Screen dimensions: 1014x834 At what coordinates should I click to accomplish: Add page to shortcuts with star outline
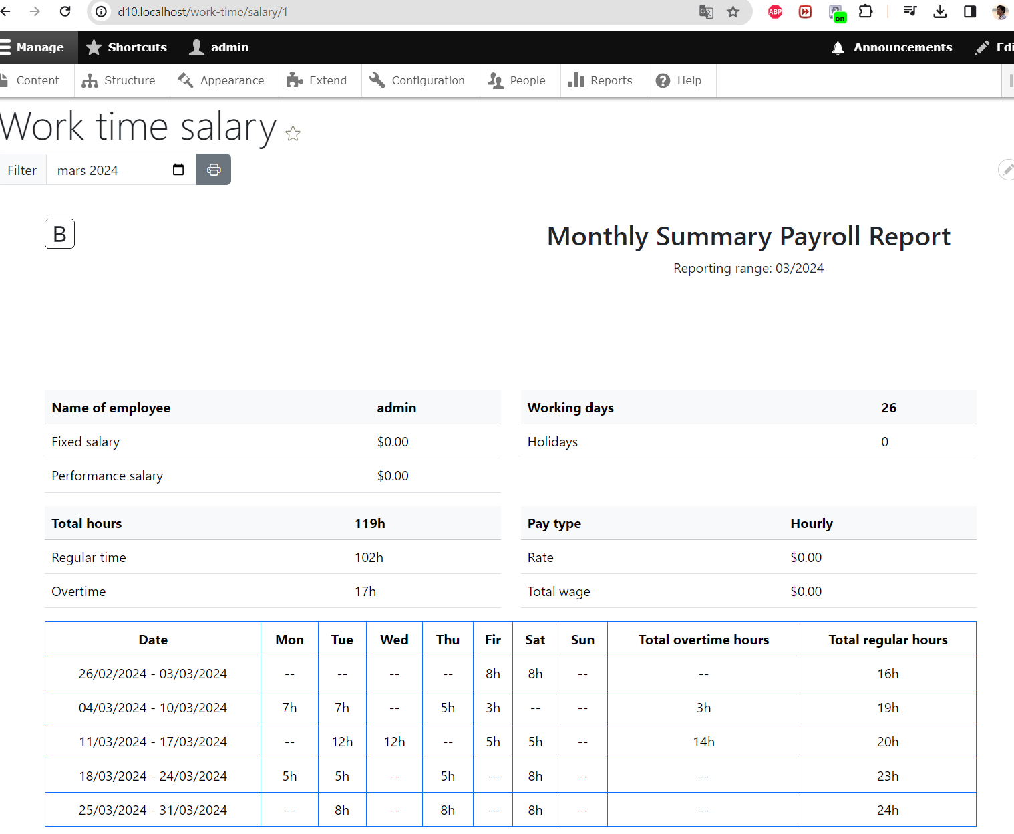point(293,134)
